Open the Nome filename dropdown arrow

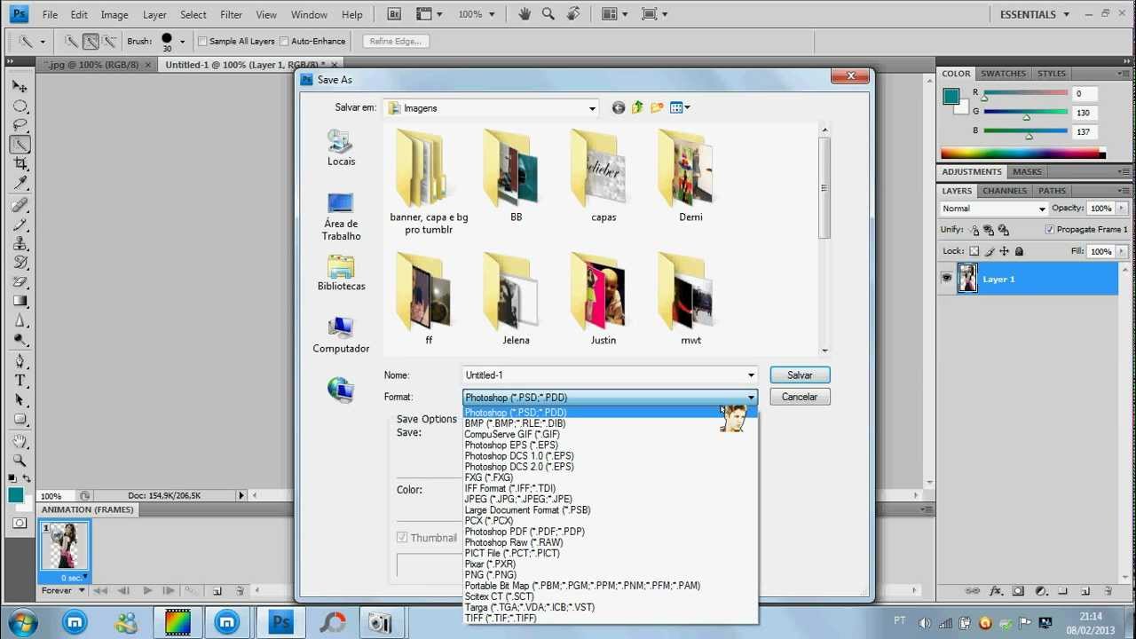tap(751, 375)
